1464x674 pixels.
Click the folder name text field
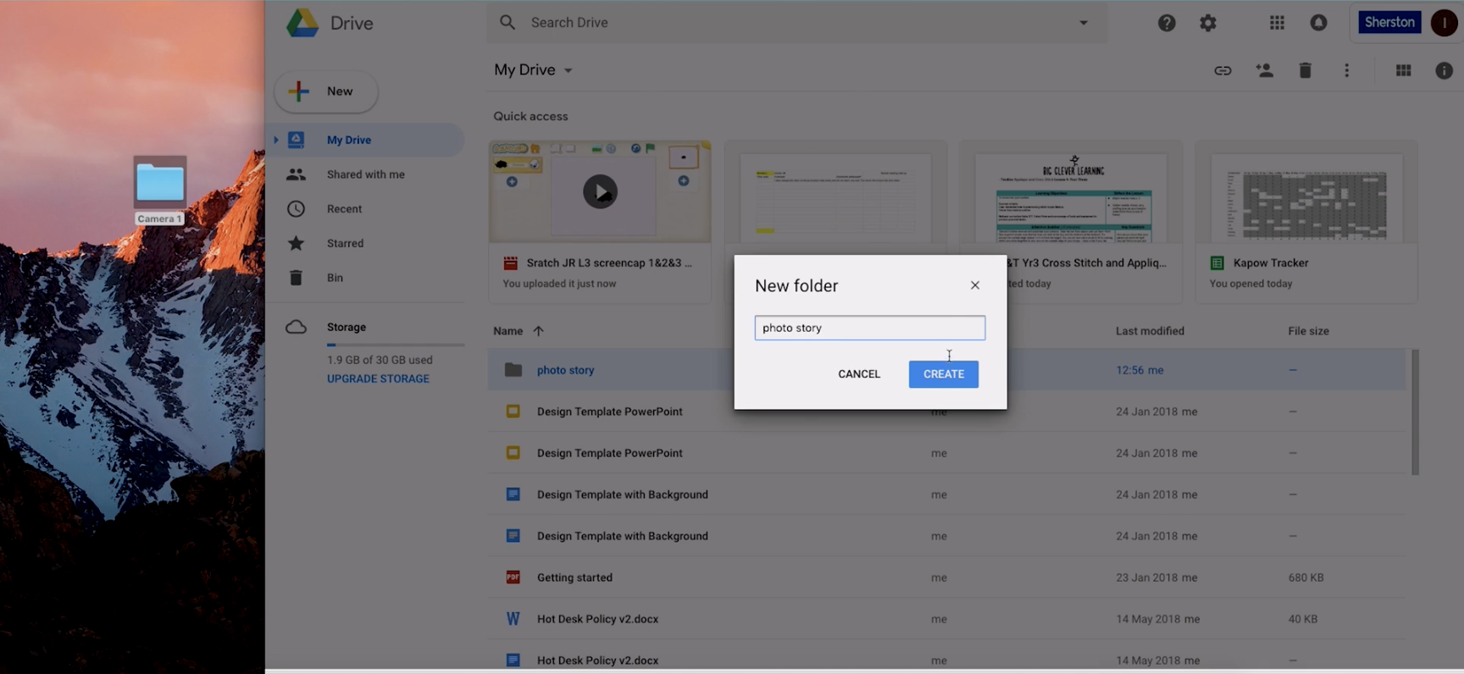(870, 328)
